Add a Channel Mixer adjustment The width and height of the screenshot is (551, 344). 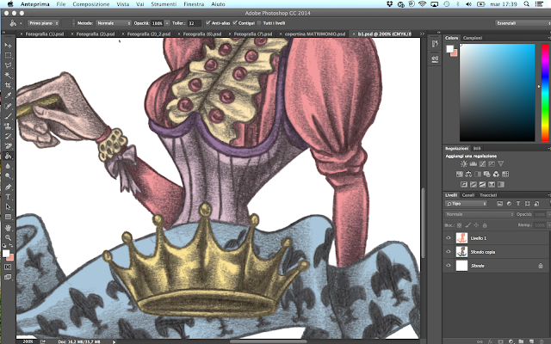coord(496,174)
